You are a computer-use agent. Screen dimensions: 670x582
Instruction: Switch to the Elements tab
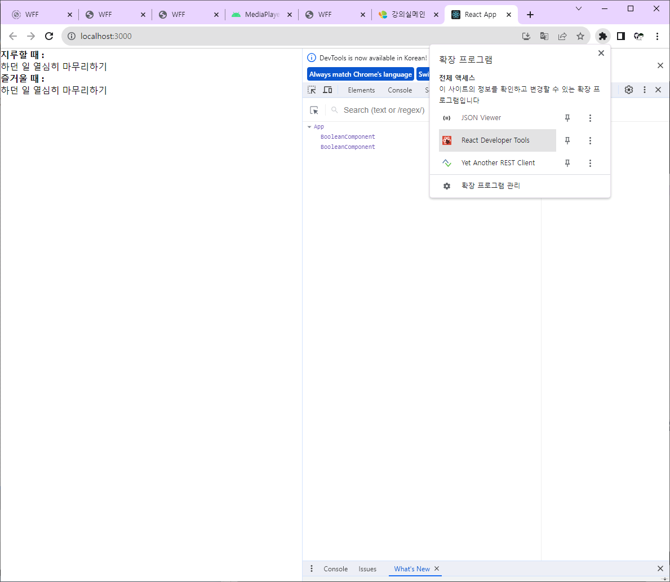coord(361,90)
